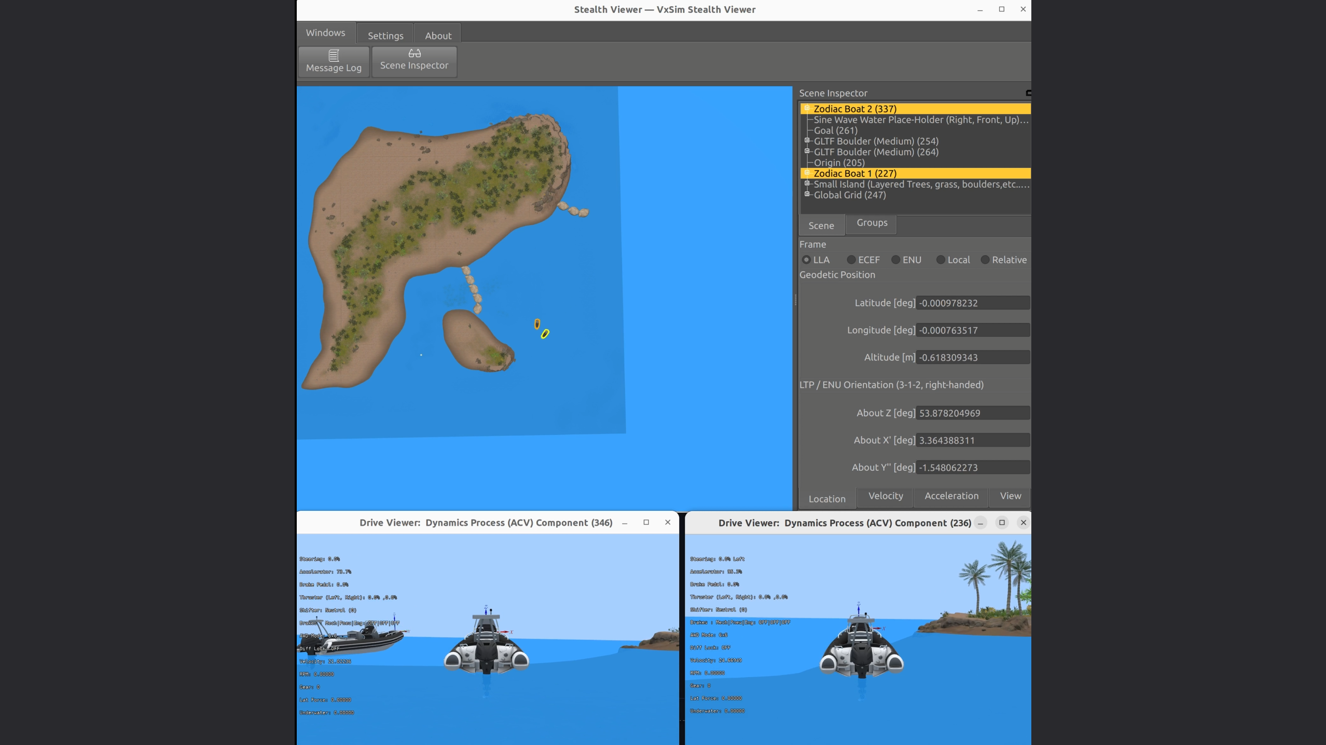
Task: Select the orange boat marker in the map
Action: pos(537,324)
